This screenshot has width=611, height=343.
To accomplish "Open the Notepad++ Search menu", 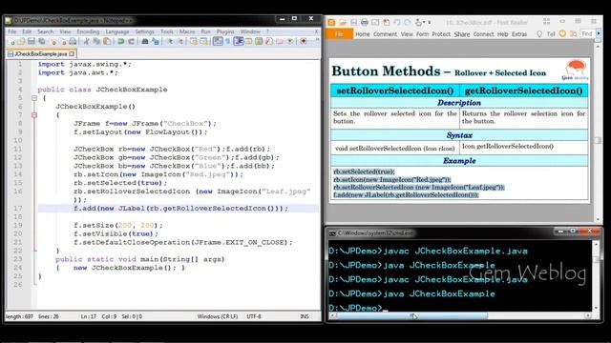I will pyautogui.click(x=45, y=31).
